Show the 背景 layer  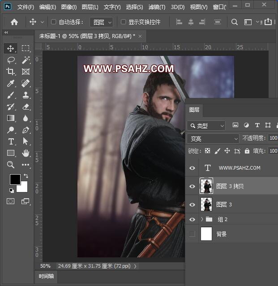(192, 234)
